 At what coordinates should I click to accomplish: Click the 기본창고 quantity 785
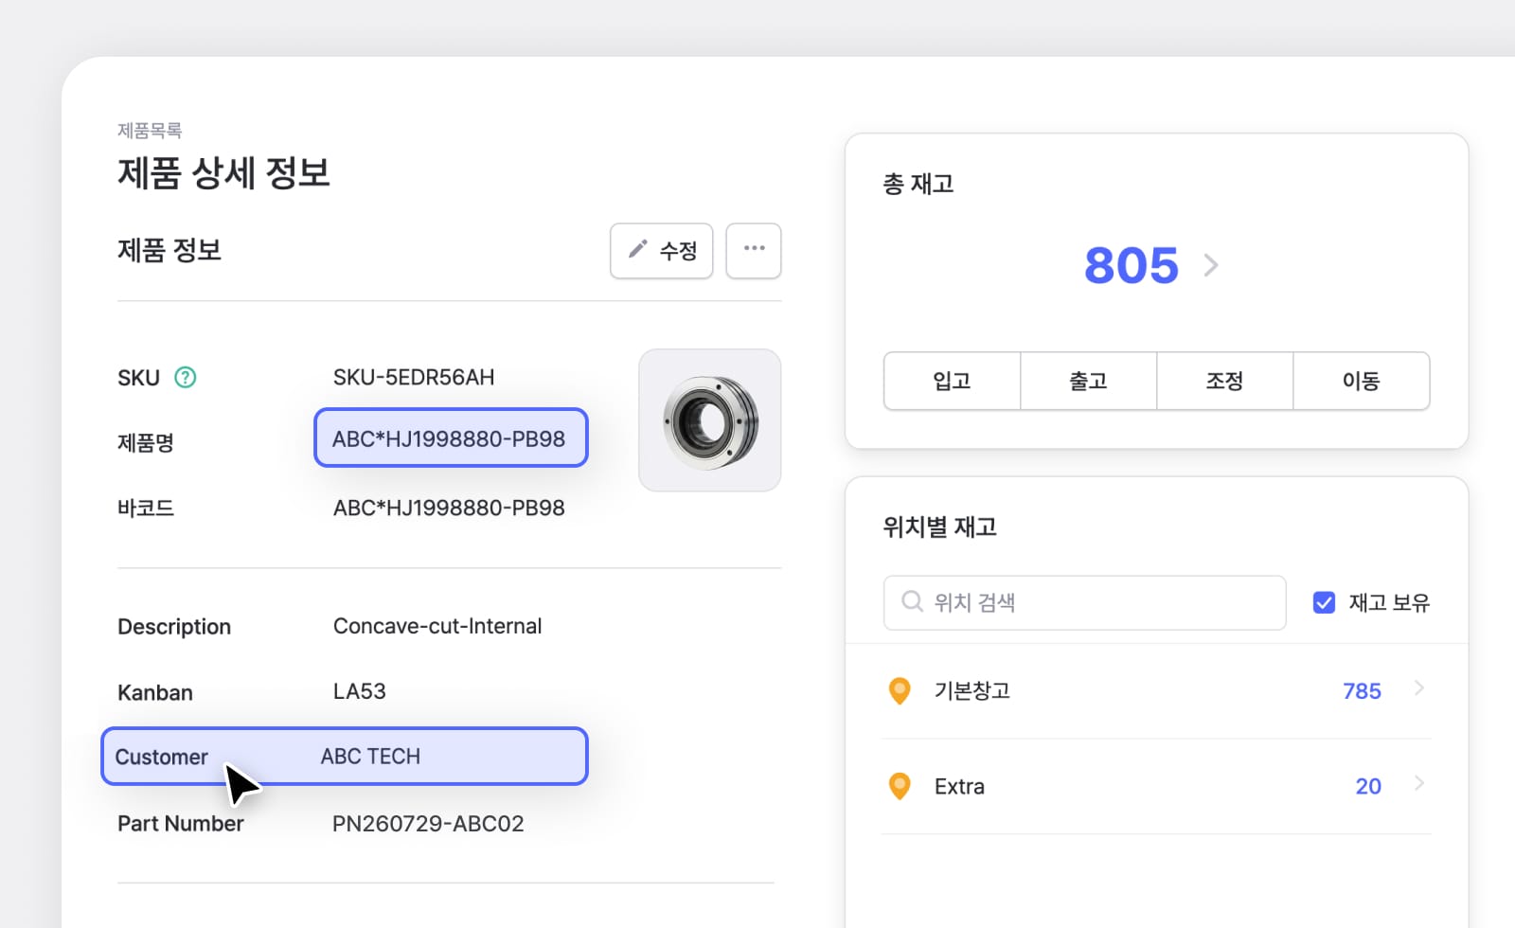point(1362,691)
